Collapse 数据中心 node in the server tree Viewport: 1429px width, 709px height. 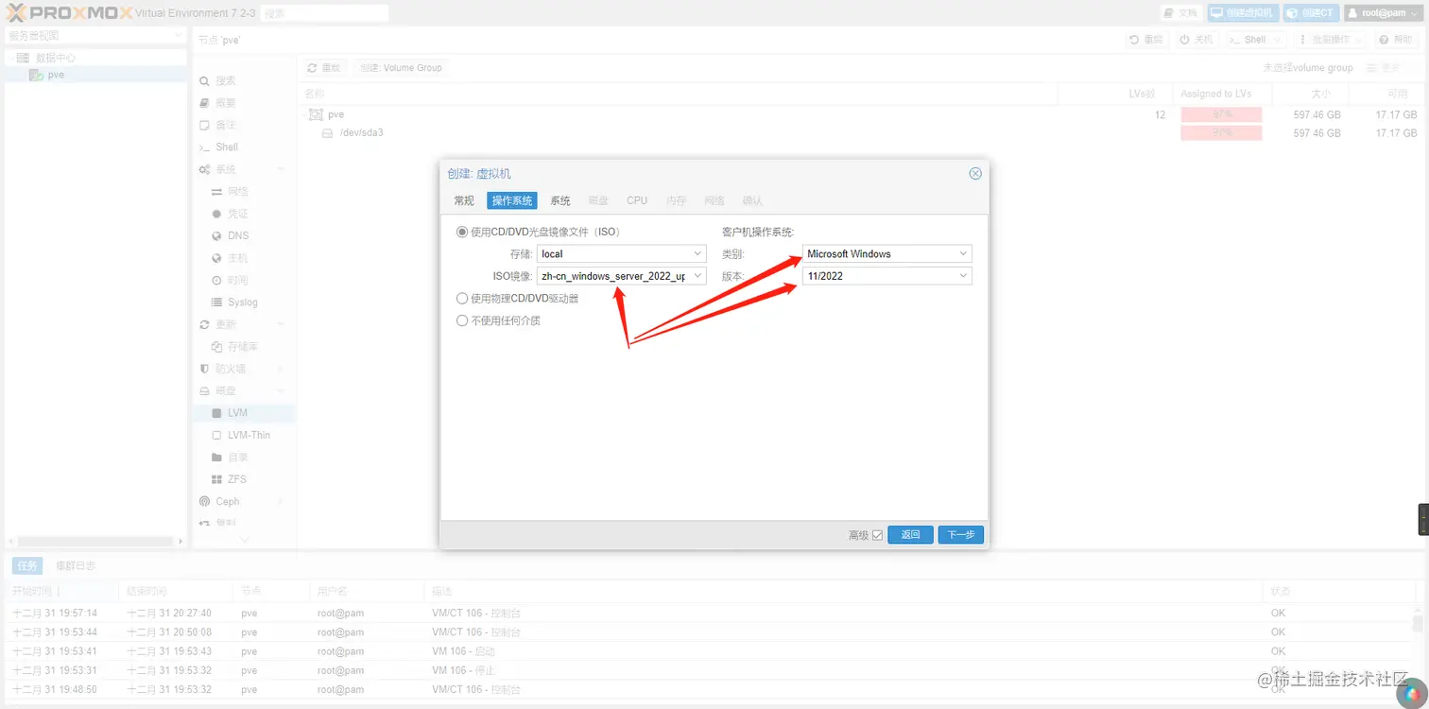click(10, 58)
